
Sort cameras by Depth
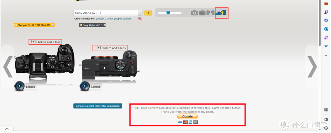pyautogui.click(x=118, y=19)
